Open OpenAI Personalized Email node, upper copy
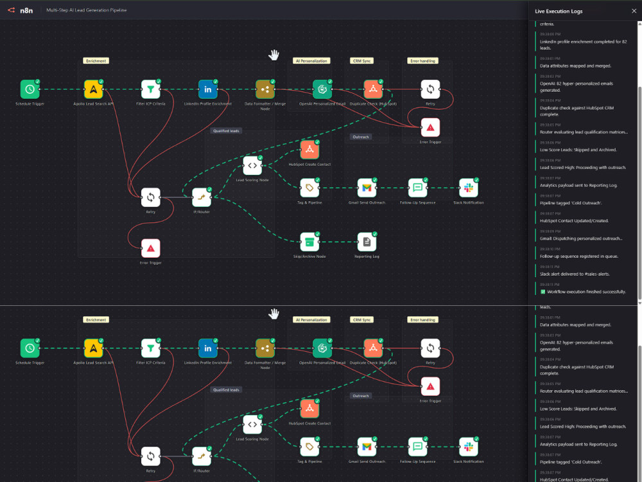The width and height of the screenshot is (642, 482). [322, 89]
